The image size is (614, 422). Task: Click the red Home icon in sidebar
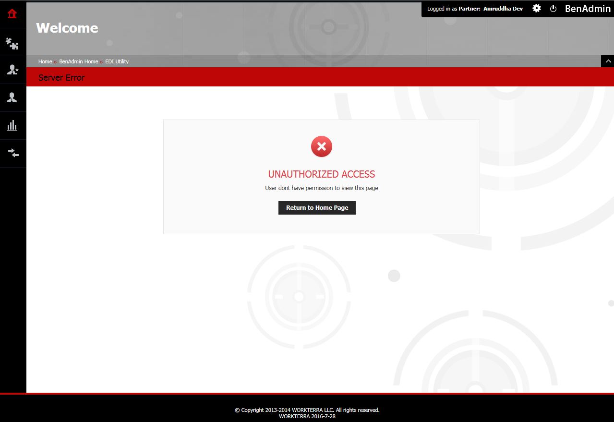(x=12, y=14)
